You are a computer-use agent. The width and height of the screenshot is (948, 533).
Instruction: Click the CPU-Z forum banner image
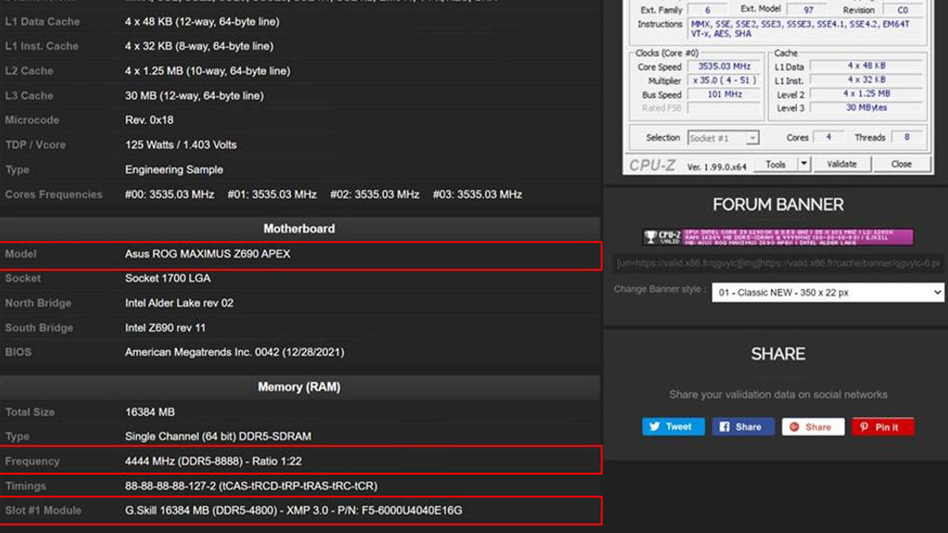pos(778,236)
